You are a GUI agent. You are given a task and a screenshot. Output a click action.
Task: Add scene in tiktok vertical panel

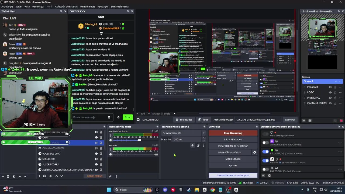(x=304, y=120)
